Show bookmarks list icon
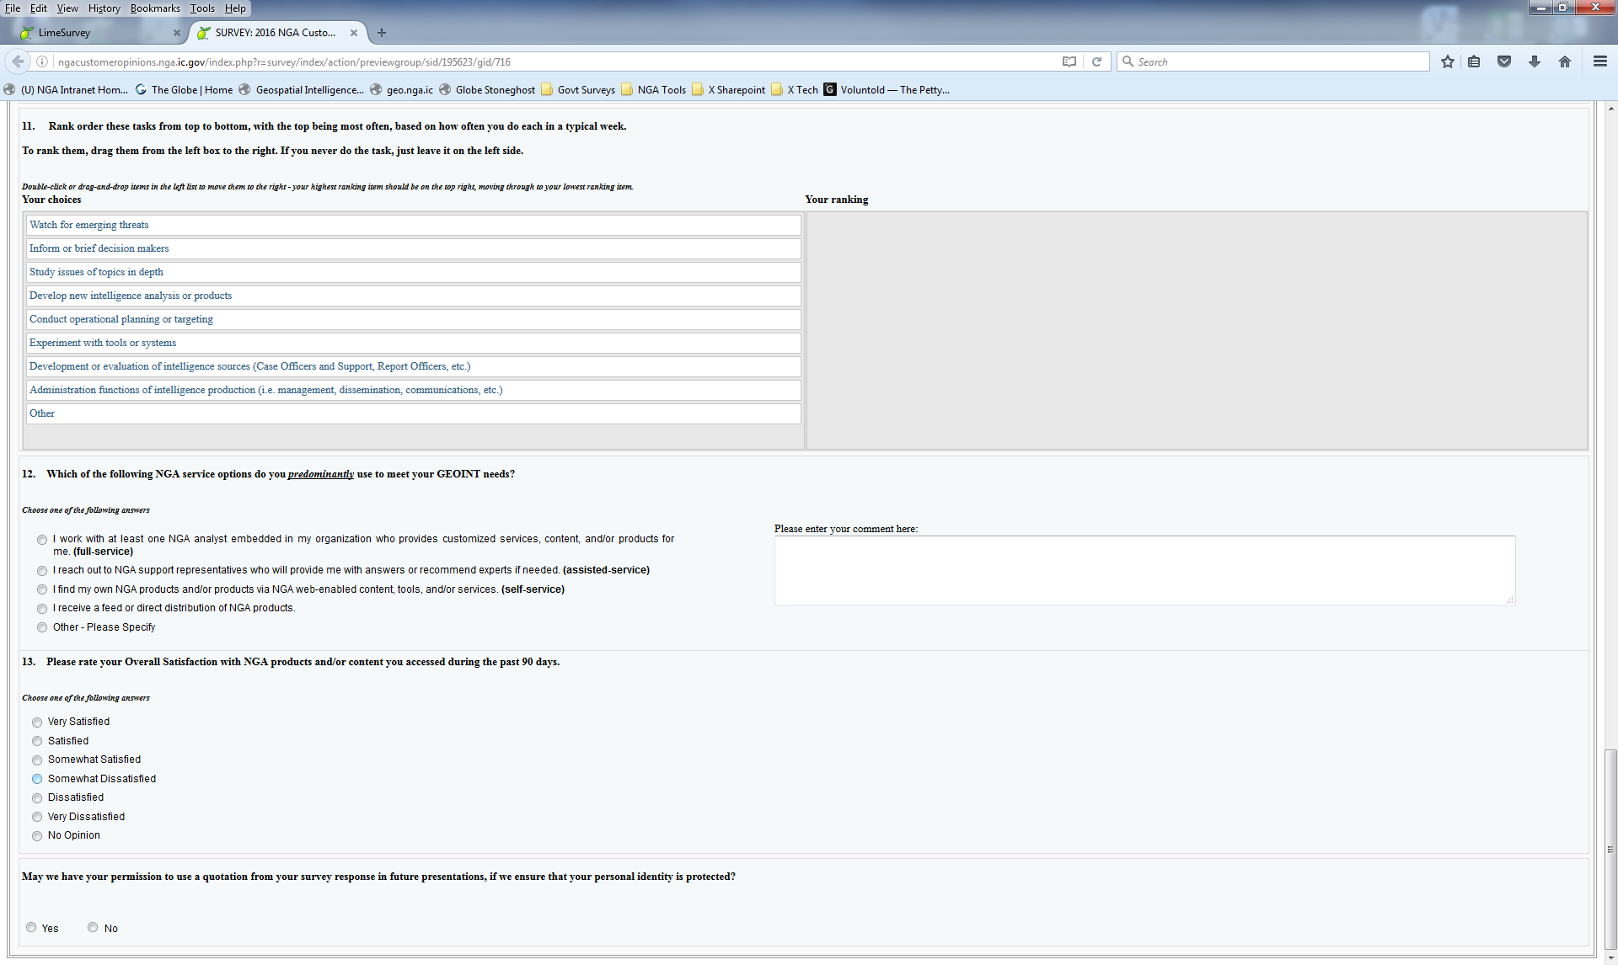1618x965 pixels. tap(1474, 61)
